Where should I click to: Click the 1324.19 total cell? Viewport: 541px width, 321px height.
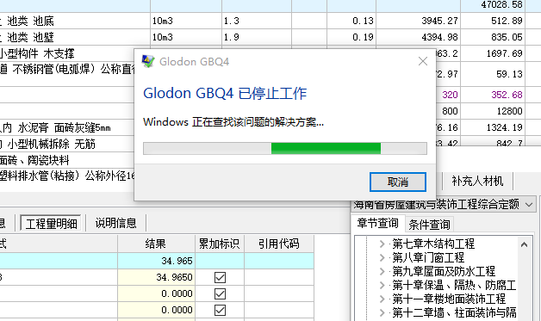coord(493,127)
